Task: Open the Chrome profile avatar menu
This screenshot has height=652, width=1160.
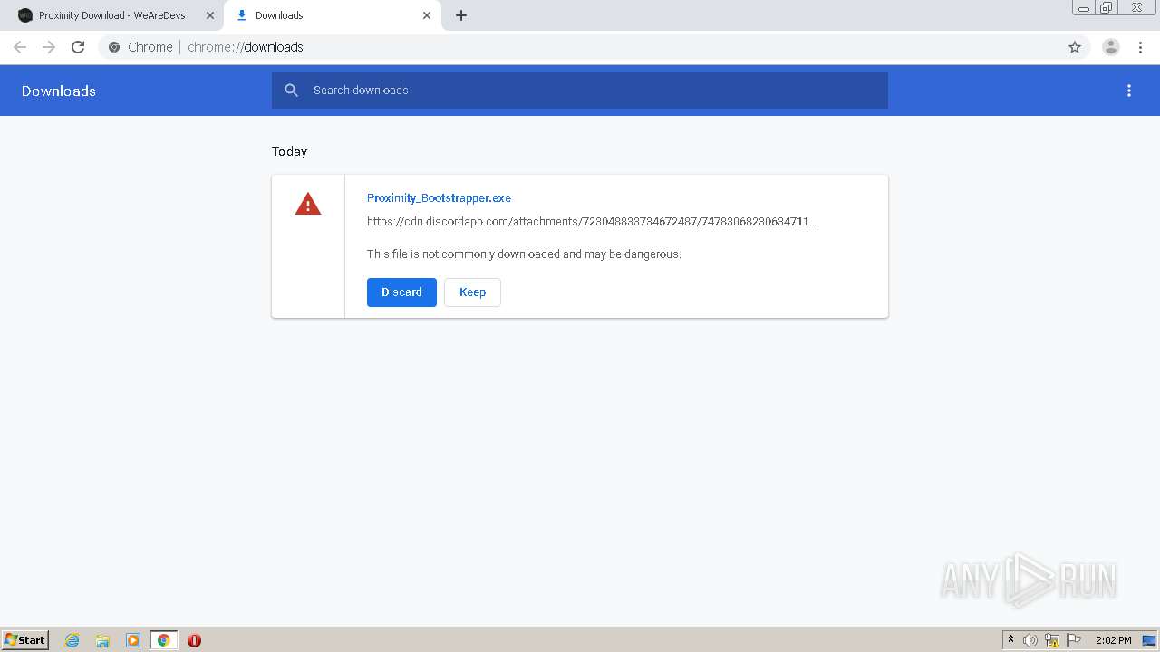Action: point(1111,47)
